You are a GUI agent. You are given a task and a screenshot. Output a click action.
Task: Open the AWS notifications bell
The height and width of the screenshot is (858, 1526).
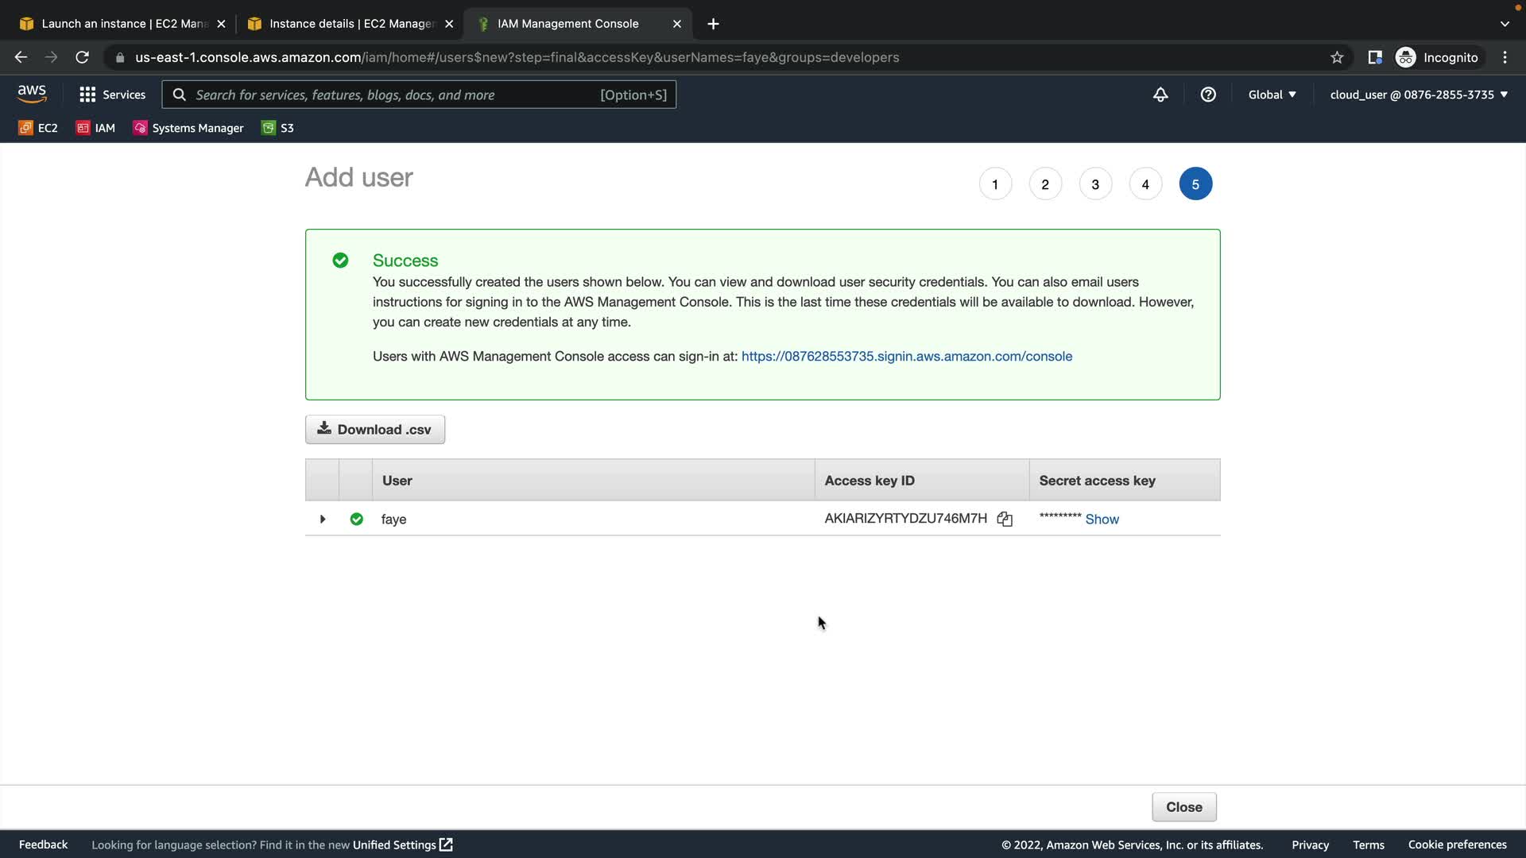pyautogui.click(x=1160, y=95)
